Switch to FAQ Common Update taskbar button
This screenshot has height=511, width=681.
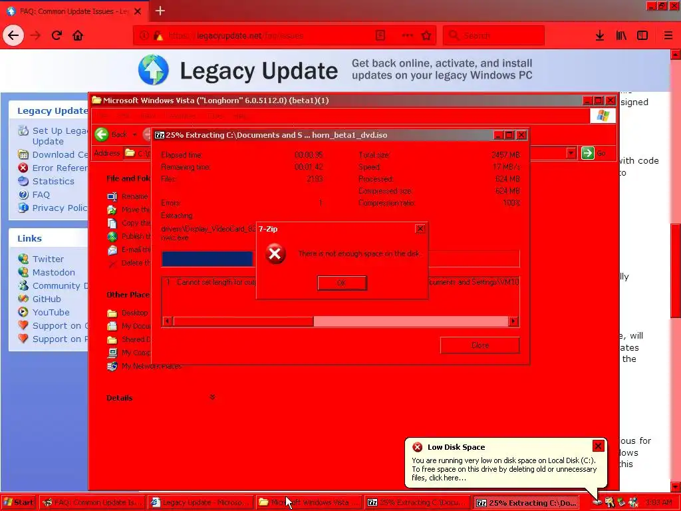(x=92, y=503)
